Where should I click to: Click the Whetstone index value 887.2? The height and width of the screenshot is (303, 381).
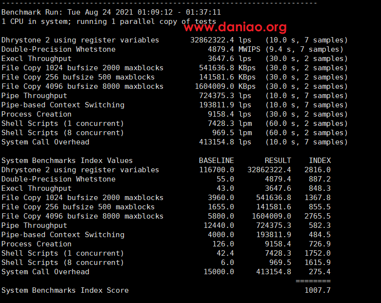[320, 179]
